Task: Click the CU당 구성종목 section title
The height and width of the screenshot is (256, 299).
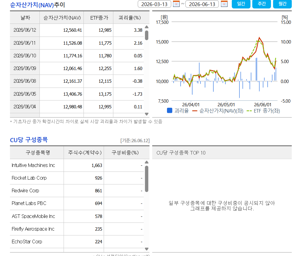Action: pyautogui.click(x=29, y=140)
